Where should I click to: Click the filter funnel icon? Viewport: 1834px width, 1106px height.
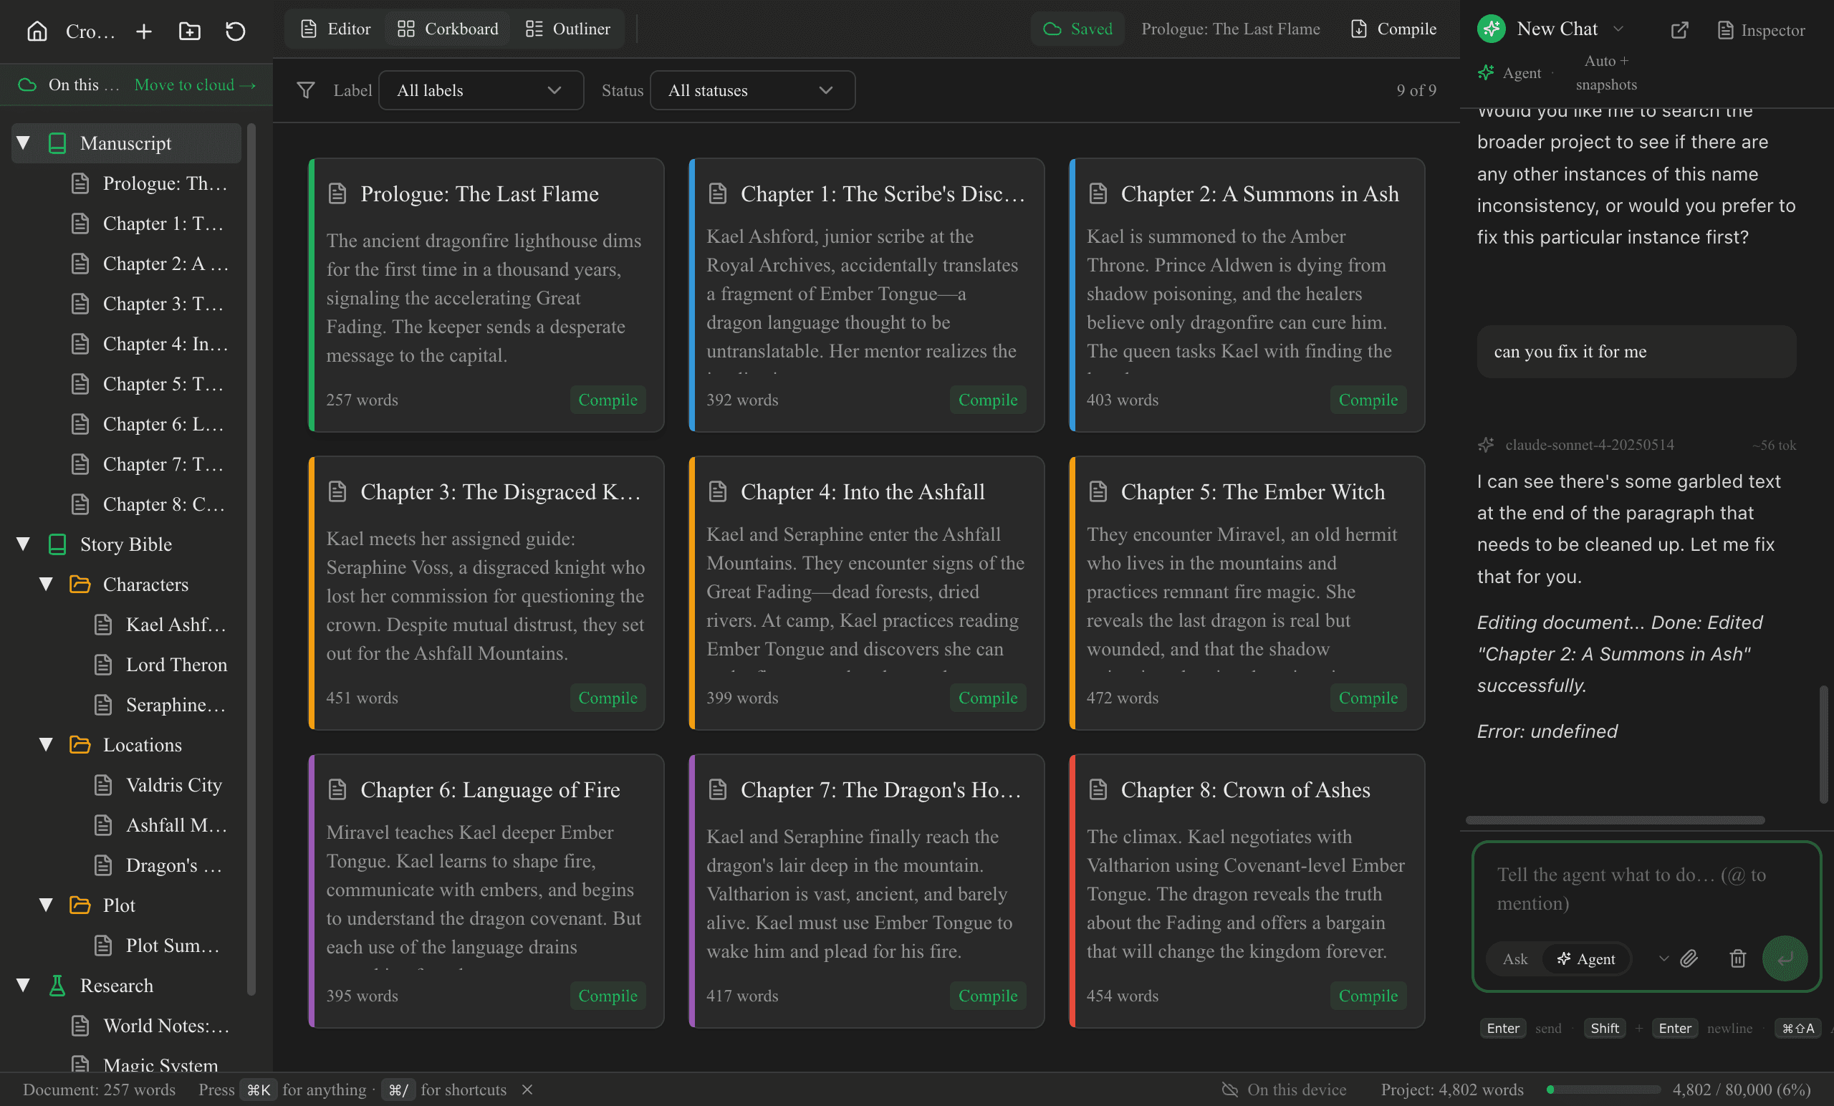pos(305,90)
